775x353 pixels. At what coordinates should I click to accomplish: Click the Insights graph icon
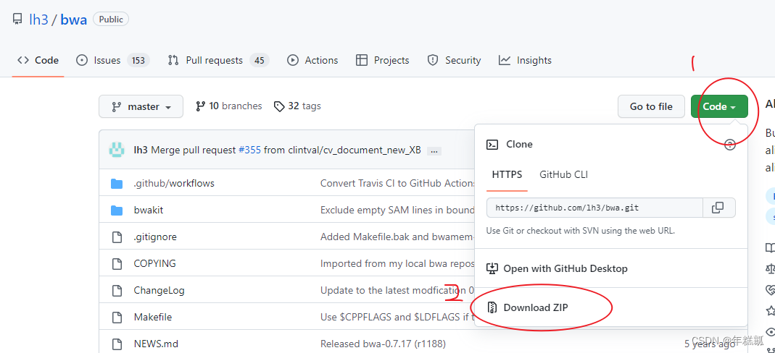pos(505,60)
